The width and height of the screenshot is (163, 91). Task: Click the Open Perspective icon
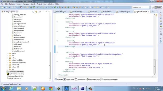[153, 7]
